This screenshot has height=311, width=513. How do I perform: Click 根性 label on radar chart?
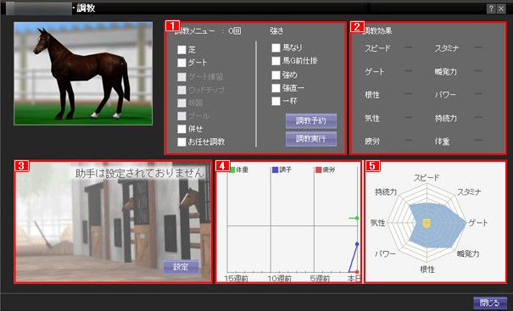pyautogui.click(x=427, y=269)
